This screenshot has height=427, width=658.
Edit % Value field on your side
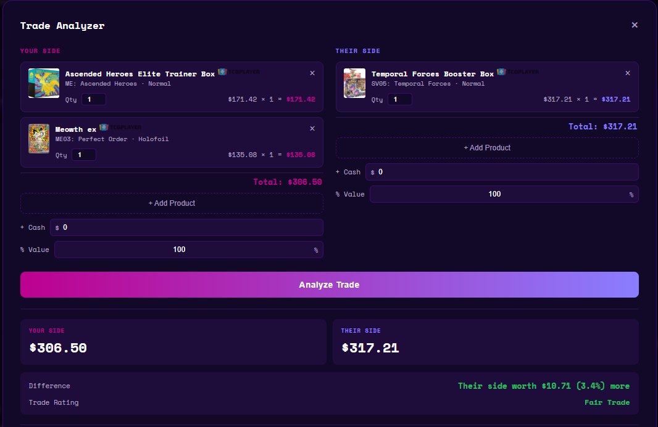[x=189, y=250]
